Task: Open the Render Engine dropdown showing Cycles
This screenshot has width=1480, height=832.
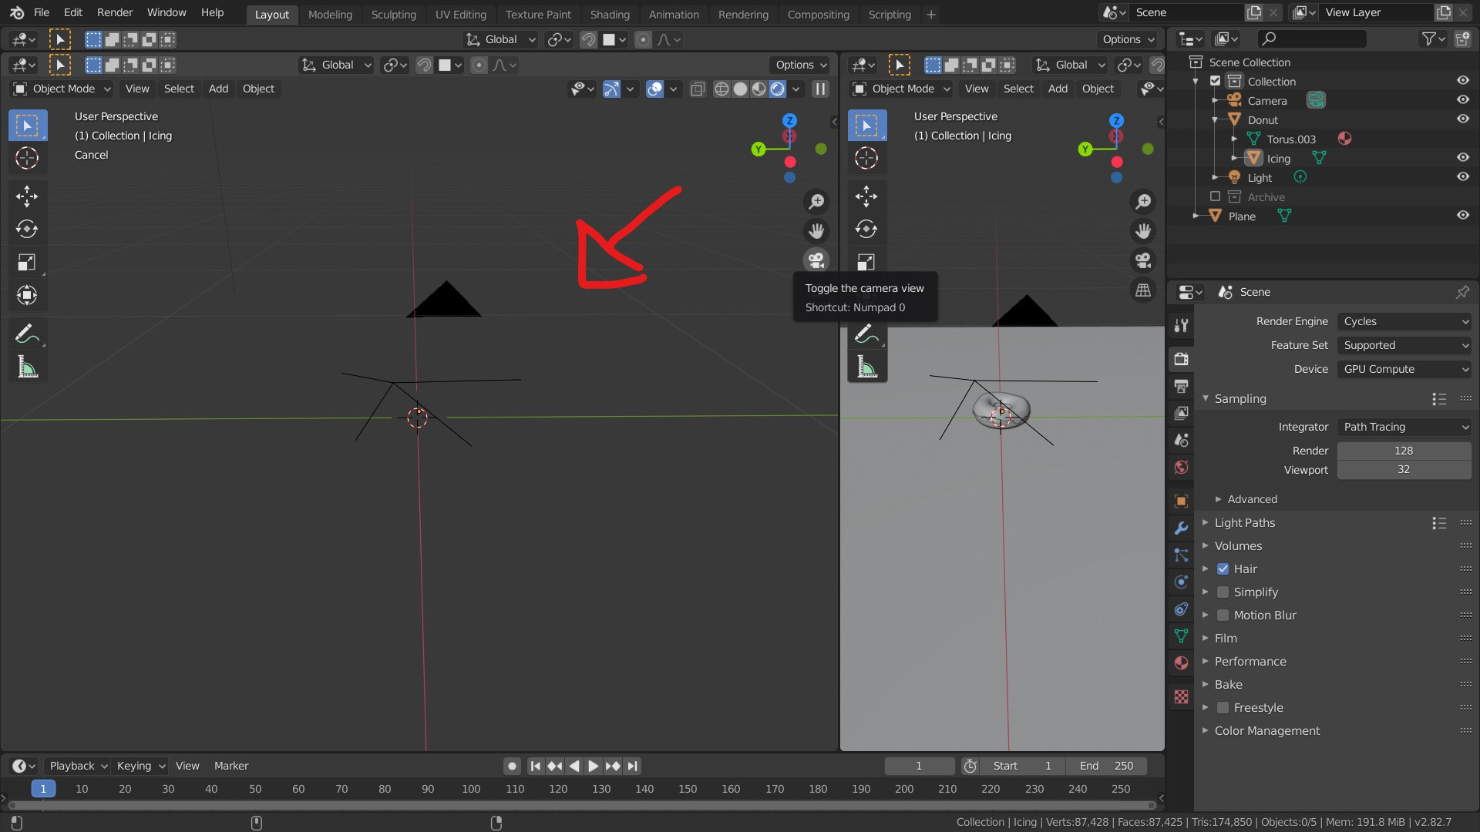Action: 1404,321
